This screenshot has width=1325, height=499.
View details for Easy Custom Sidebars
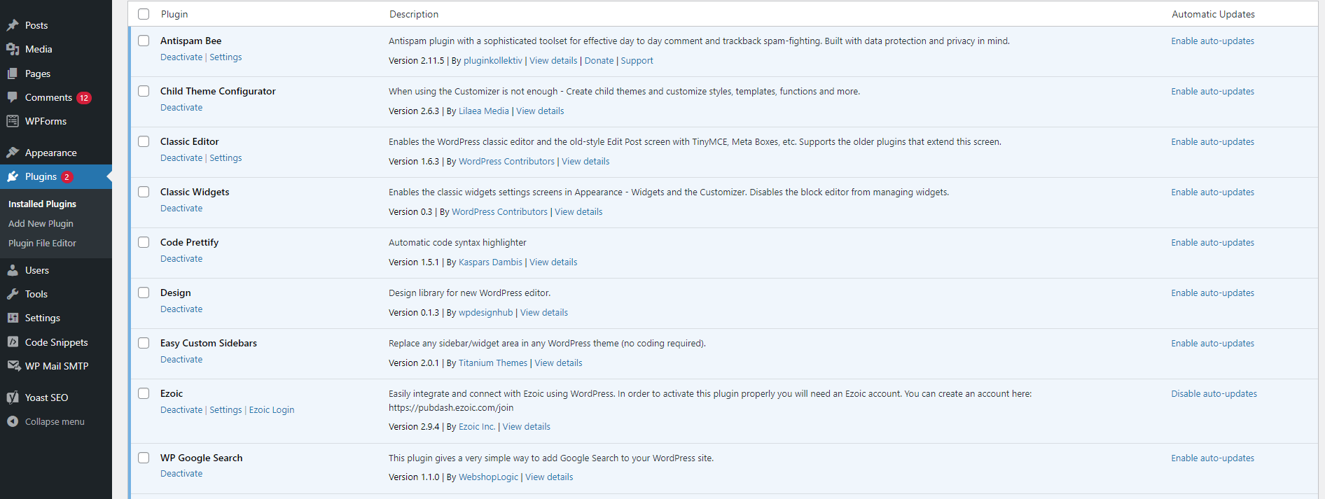[558, 363]
